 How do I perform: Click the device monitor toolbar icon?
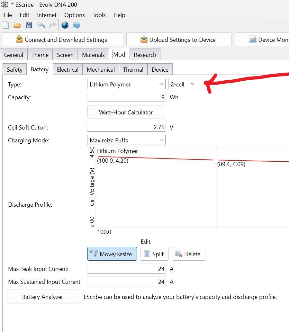tap(76, 25)
